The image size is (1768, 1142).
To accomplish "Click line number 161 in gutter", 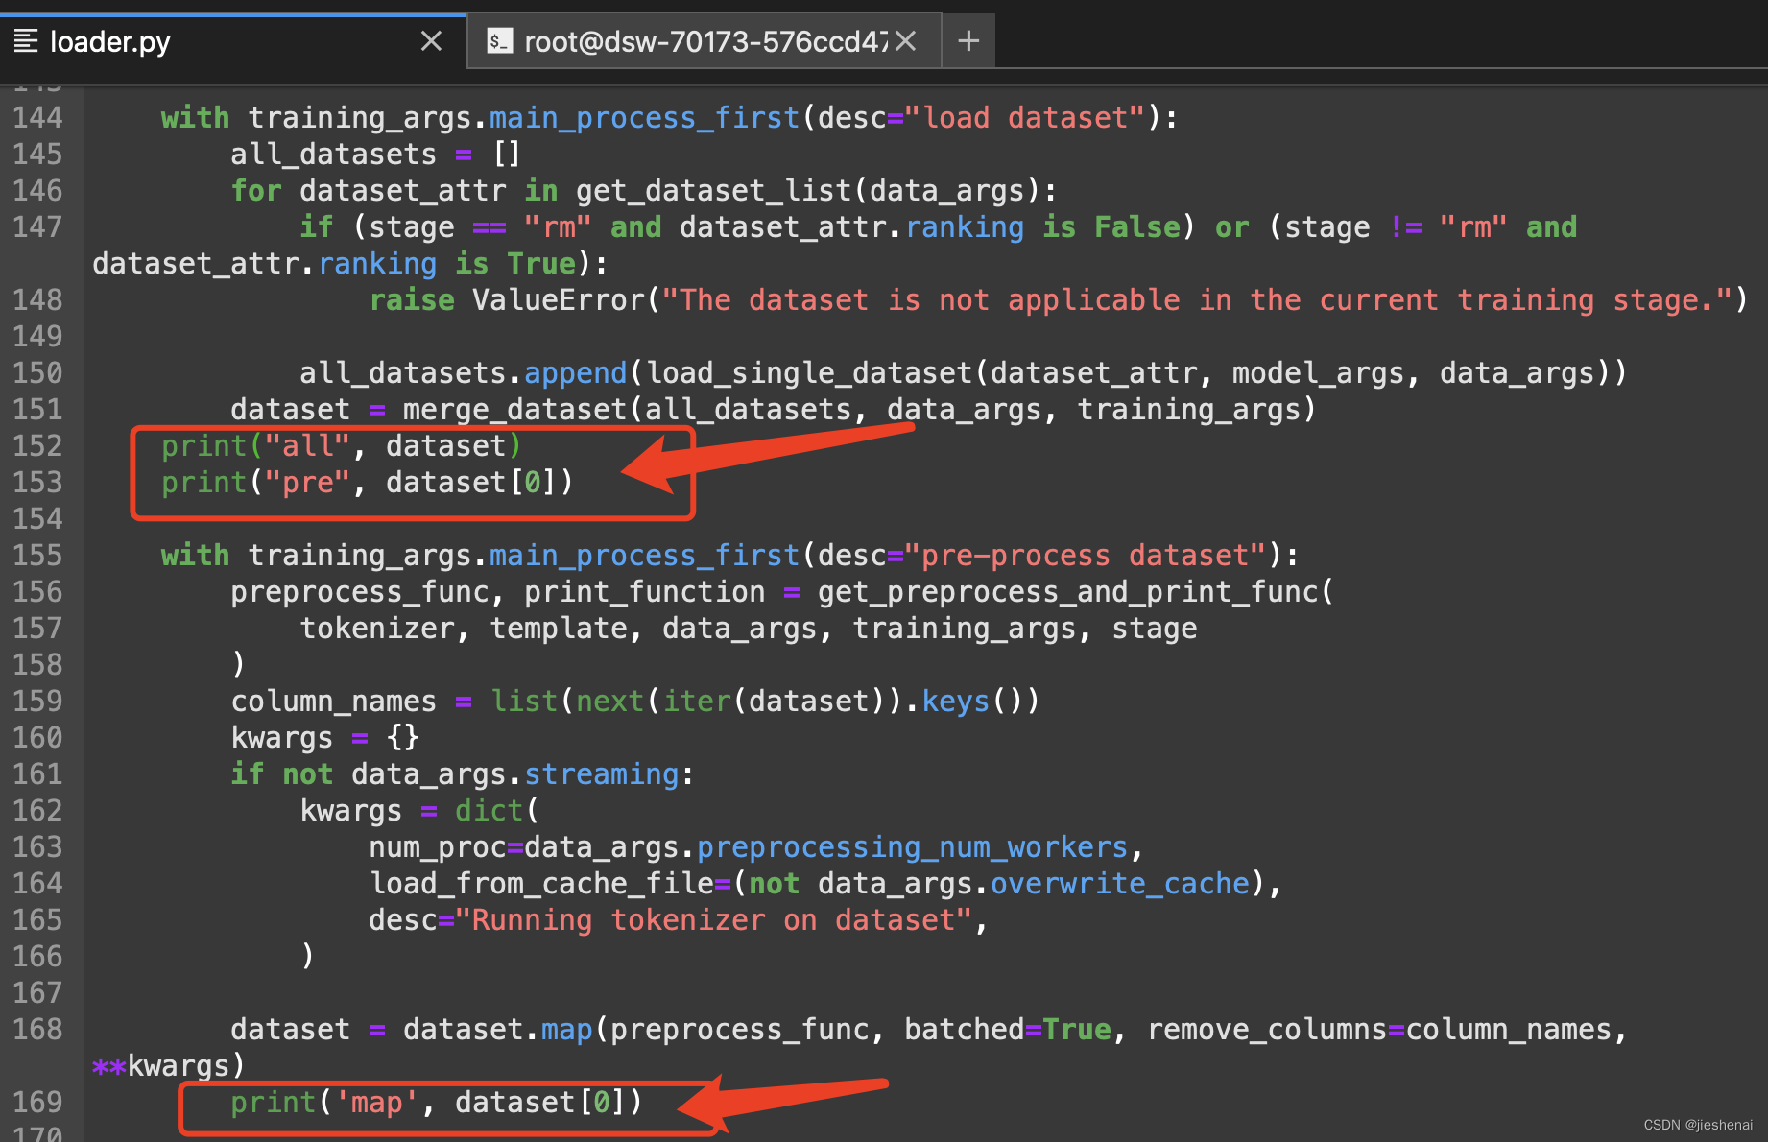I will pos(37,773).
